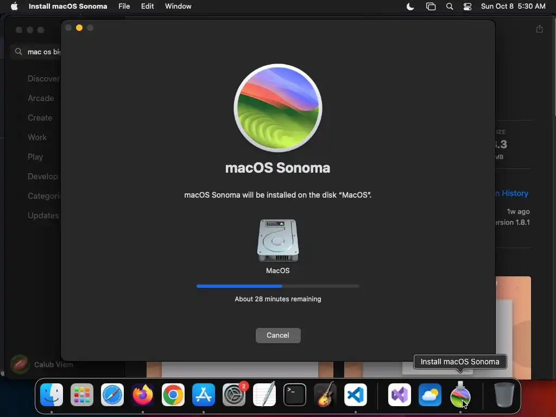Viewport: 556px width, 417px height.
Task: Open TextEdit from the Dock
Action: tap(264, 394)
